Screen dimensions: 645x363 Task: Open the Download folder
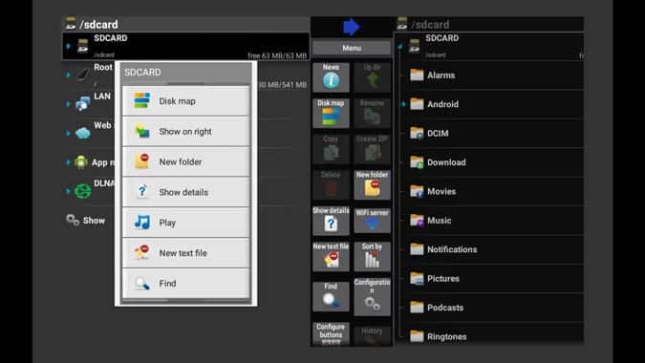tap(491, 162)
